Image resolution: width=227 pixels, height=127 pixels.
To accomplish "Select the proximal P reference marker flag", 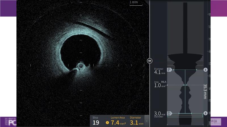I will click(170, 70).
